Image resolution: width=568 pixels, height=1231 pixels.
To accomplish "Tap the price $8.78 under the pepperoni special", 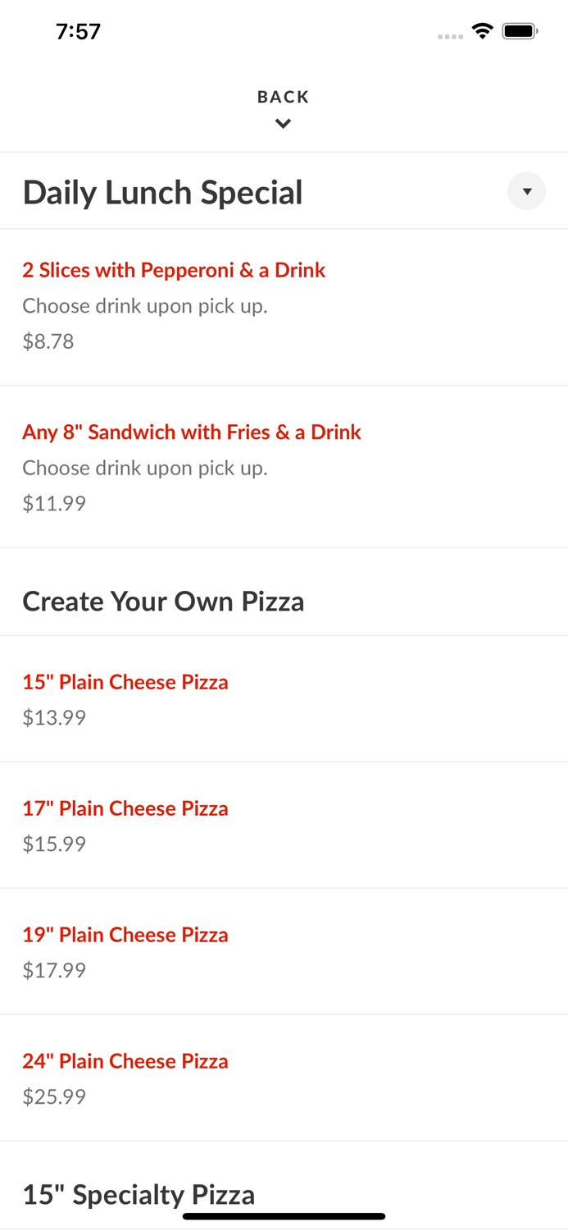I will click(x=48, y=341).
